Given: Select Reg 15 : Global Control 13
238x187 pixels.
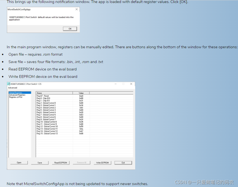Looking at the screenshot, I should click(x=84, y=134).
